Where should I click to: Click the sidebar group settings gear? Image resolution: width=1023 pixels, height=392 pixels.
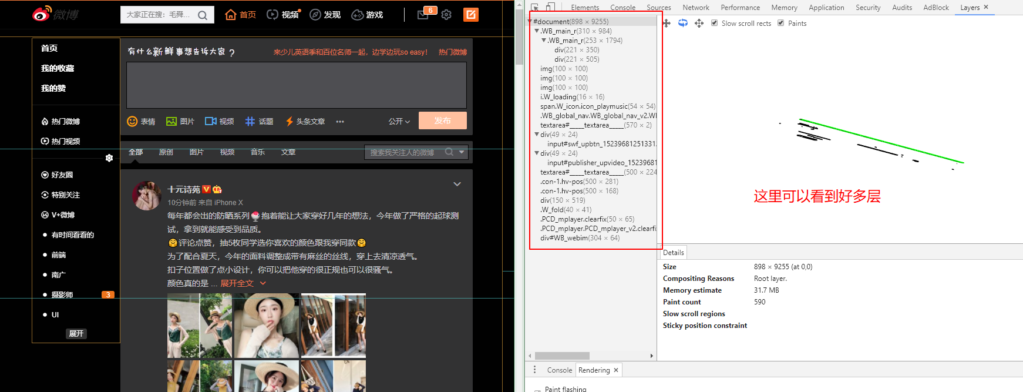(109, 158)
